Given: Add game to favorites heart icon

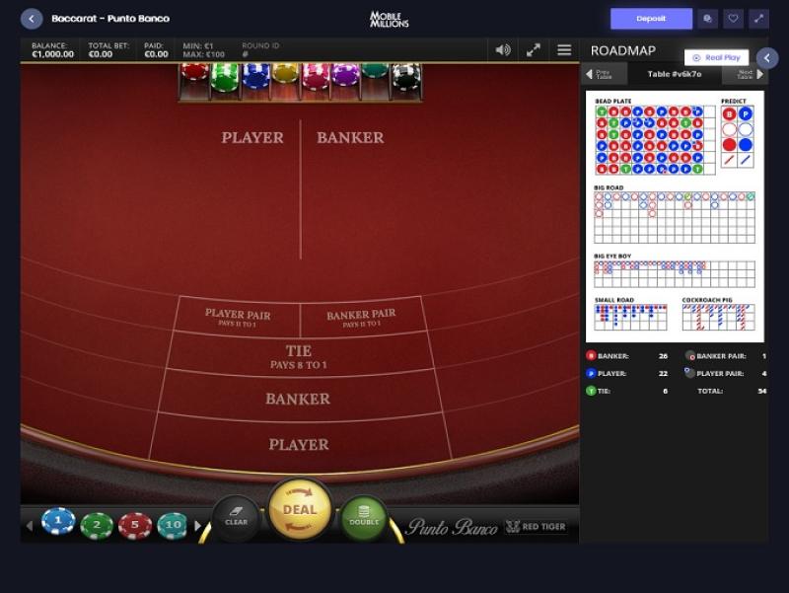Looking at the screenshot, I should [x=733, y=19].
